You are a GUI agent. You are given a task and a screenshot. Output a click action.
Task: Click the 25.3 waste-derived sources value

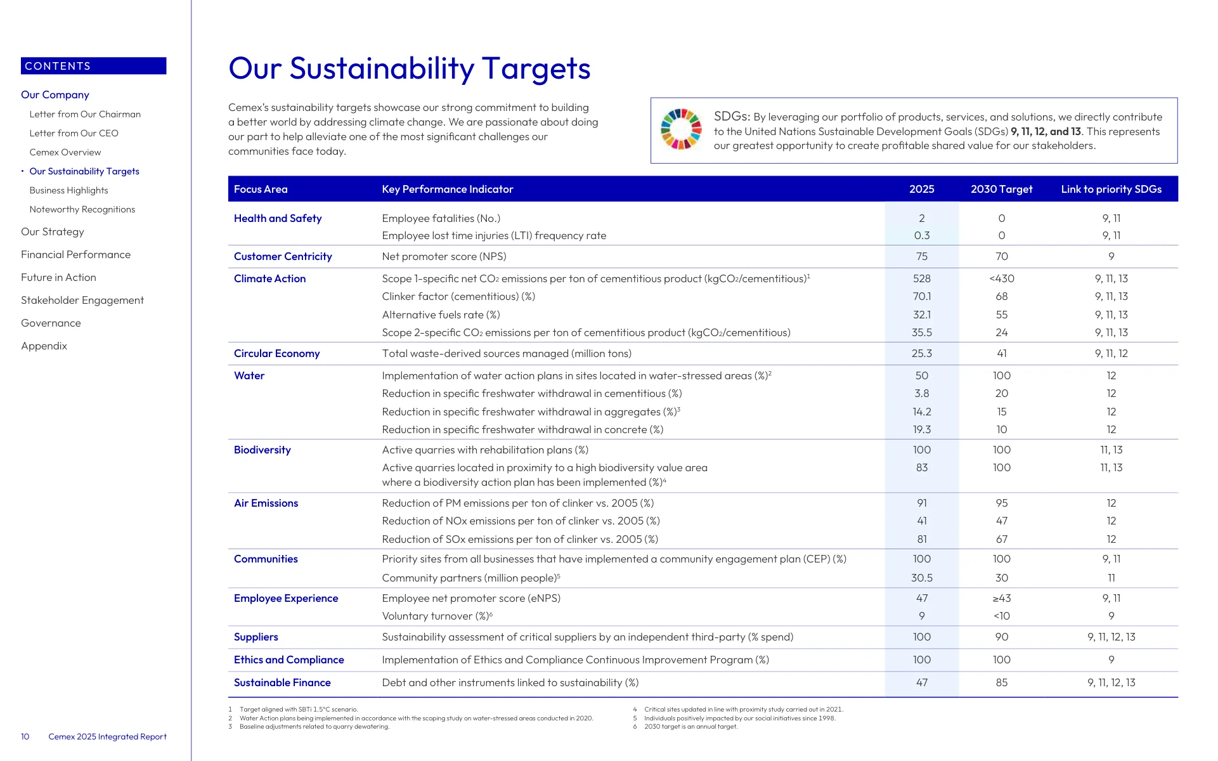coord(922,353)
